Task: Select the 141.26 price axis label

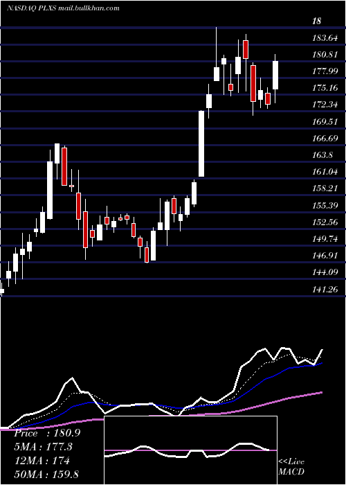Action: (x=325, y=289)
